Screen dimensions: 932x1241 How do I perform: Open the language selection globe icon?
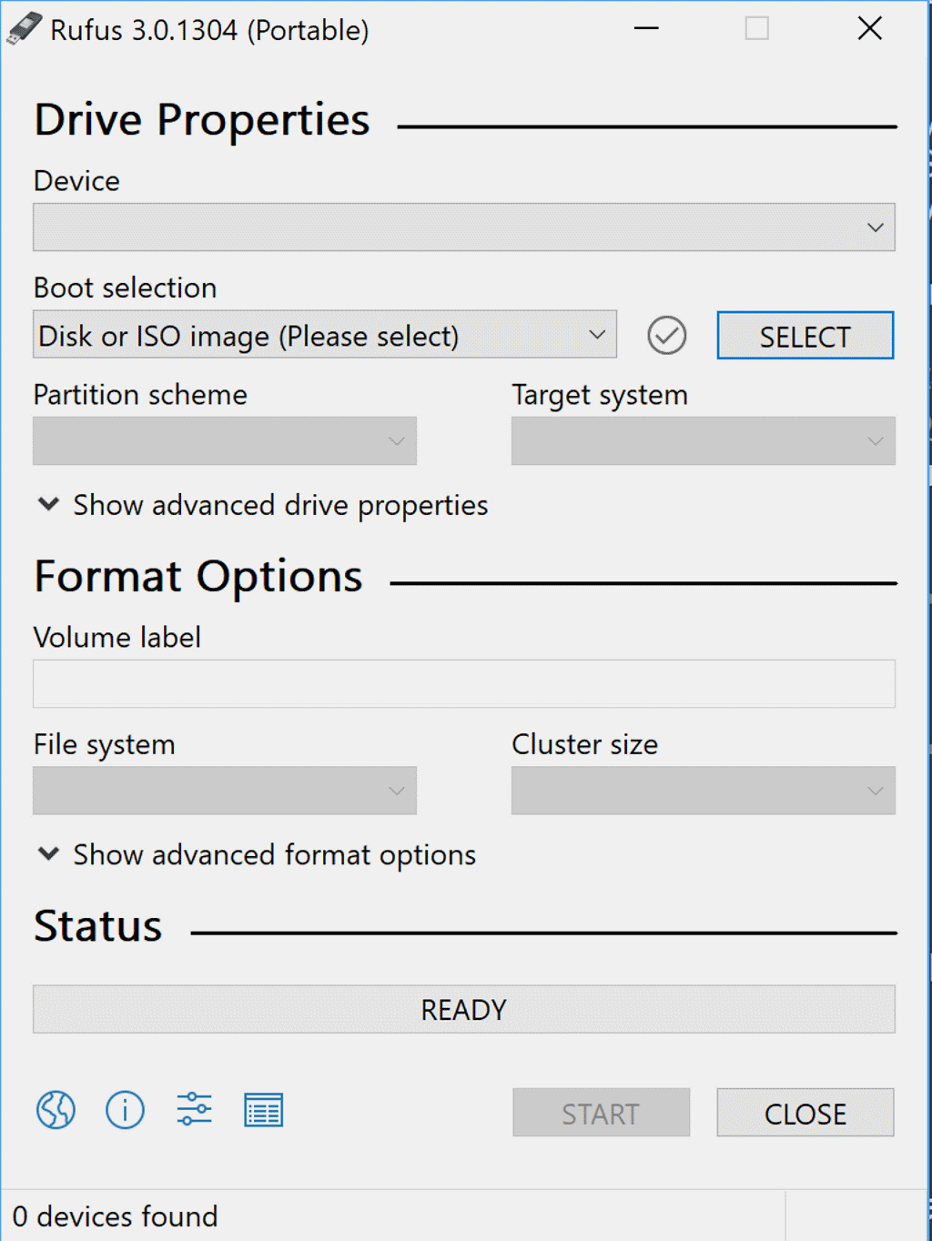tap(56, 1110)
